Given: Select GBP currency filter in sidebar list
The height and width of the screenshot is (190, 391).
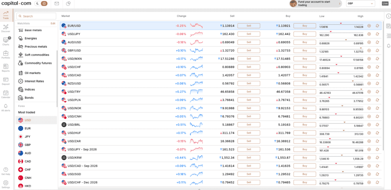Looking at the screenshot, I should coord(36,145).
